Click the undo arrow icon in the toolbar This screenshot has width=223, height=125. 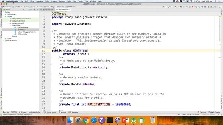tap(205, 7)
